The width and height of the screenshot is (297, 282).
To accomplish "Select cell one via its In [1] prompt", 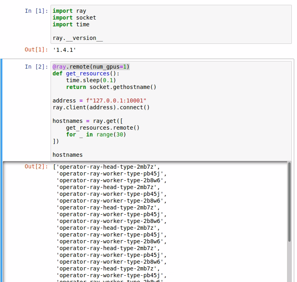I will coord(36,11).
